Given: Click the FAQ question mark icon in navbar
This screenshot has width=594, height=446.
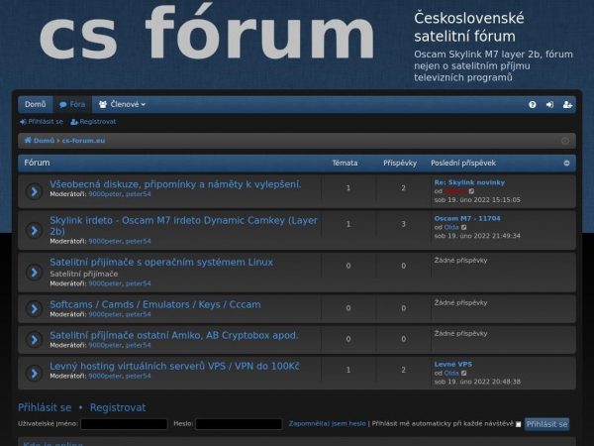Looking at the screenshot, I should coord(533,104).
